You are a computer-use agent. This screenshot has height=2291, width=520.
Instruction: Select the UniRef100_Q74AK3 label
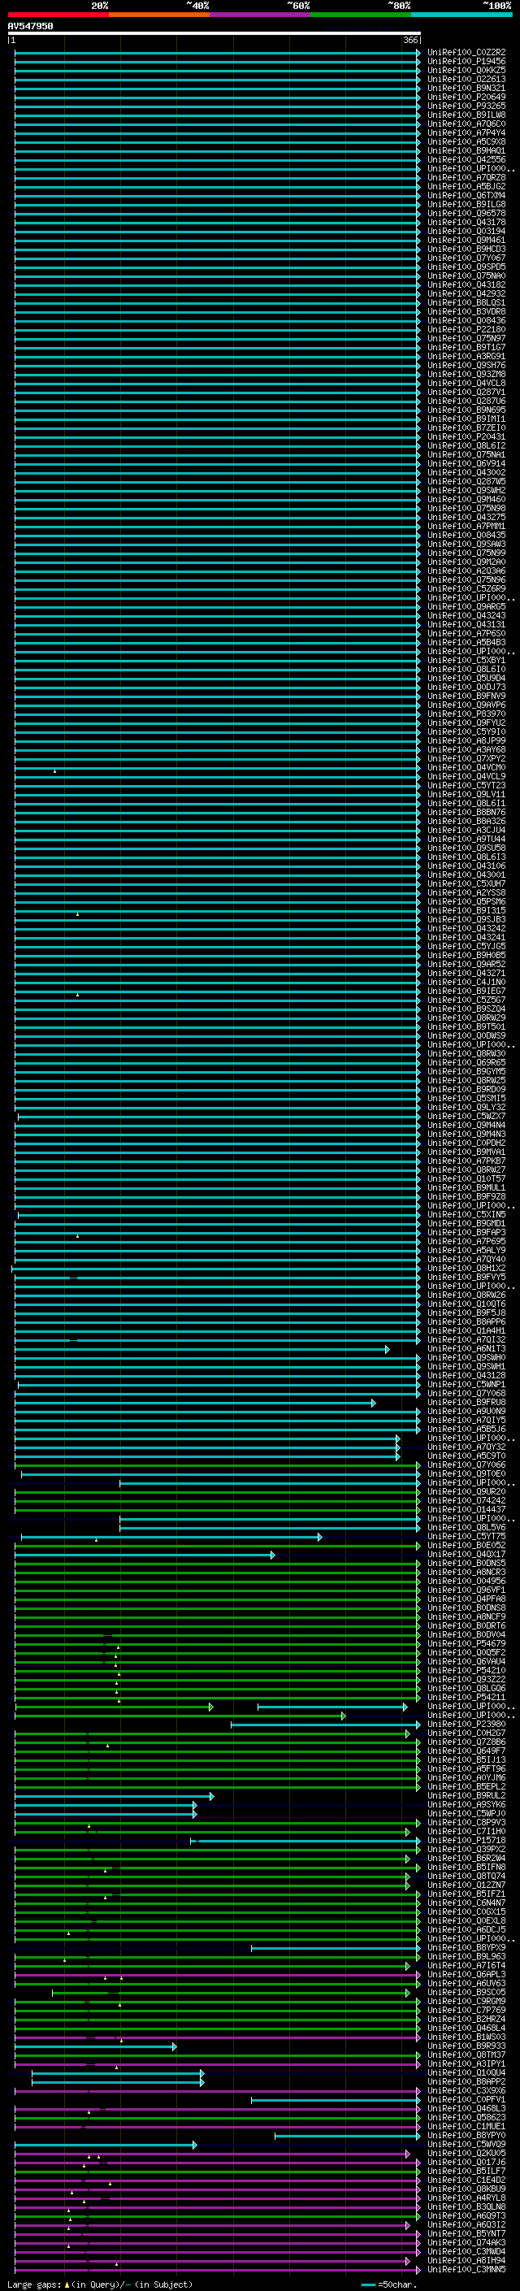click(x=466, y=2242)
